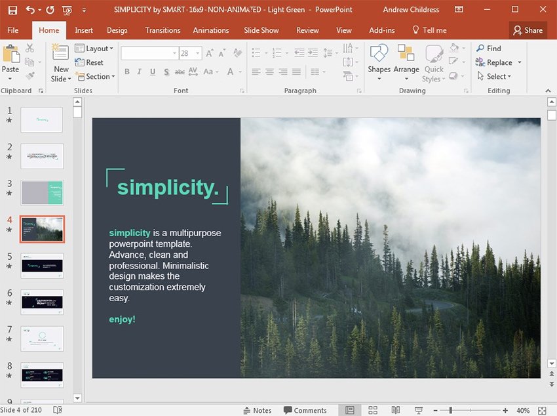Open the Notes pane
Image resolution: width=557 pixels, height=416 pixels.
click(x=257, y=410)
